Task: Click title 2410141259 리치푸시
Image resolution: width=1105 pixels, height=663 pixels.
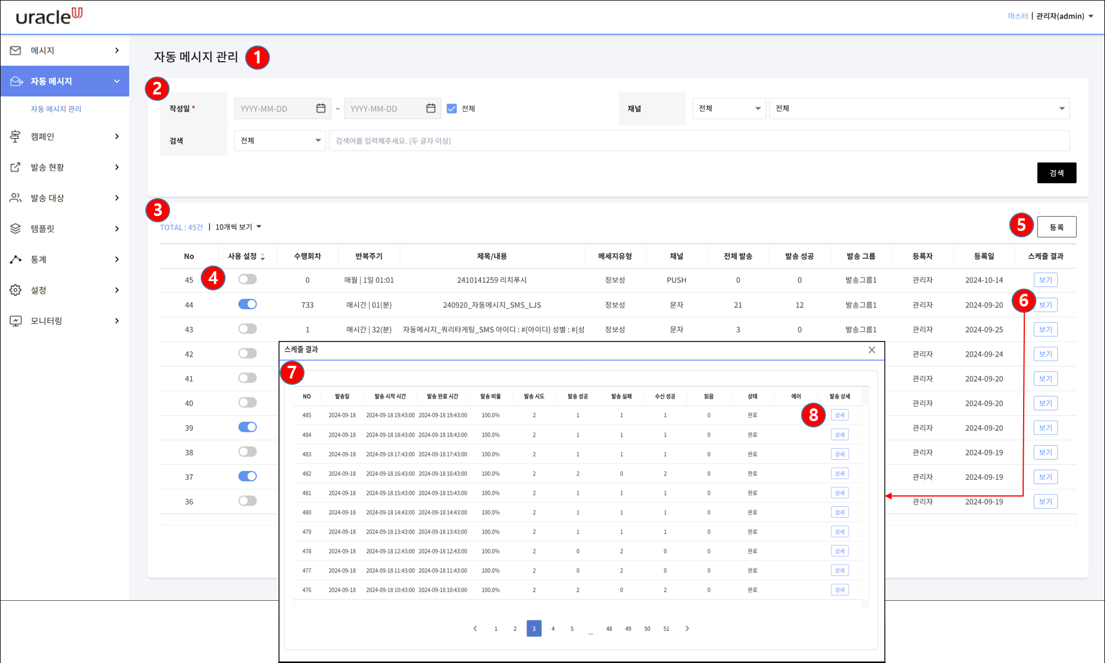Action: coord(492,280)
